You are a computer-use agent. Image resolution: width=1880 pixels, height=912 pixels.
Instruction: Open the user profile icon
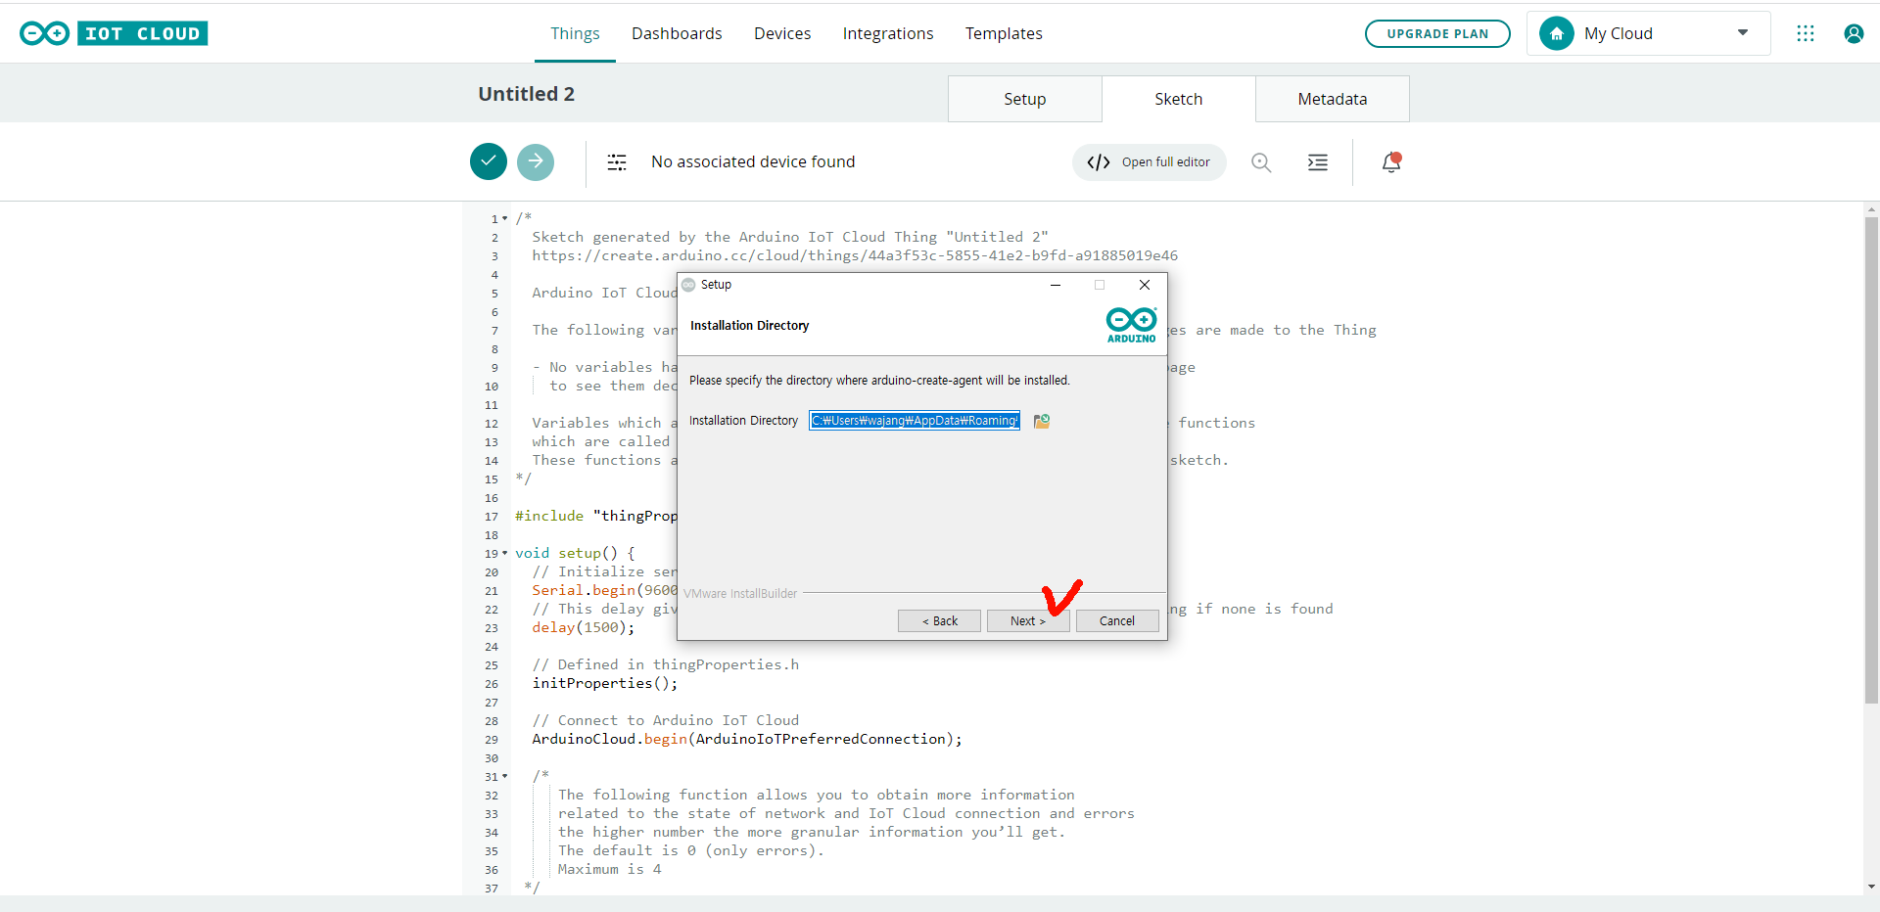point(1854,33)
